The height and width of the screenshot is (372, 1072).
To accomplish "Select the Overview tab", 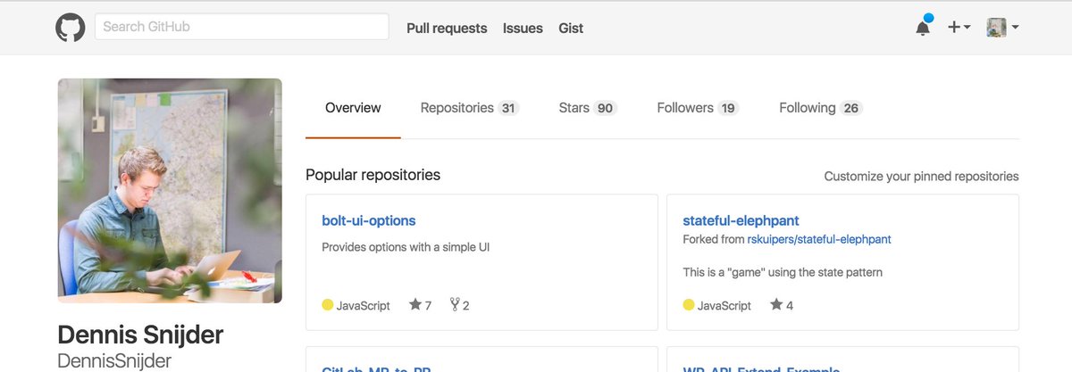I will [353, 108].
